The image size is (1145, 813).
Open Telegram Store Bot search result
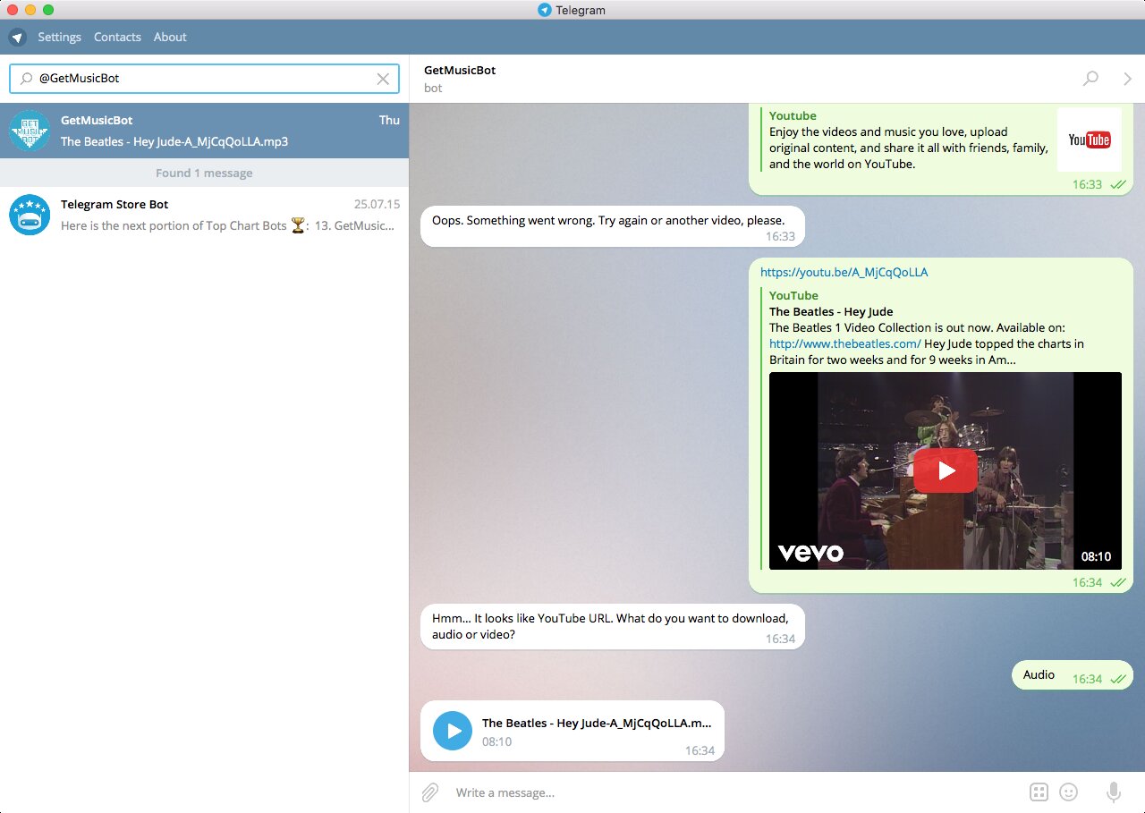[x=204, y=216]
